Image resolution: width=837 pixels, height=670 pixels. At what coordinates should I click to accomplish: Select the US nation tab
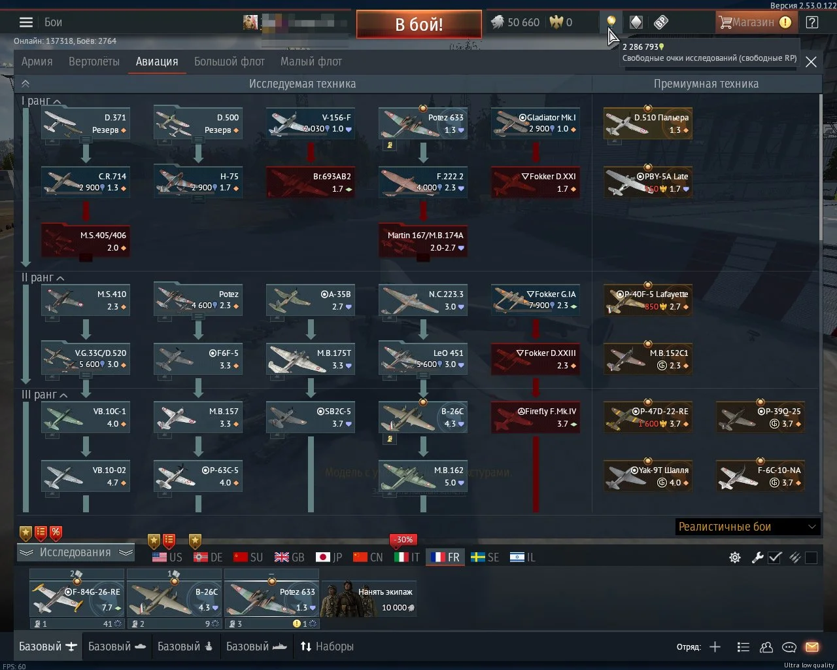point(167,557)
